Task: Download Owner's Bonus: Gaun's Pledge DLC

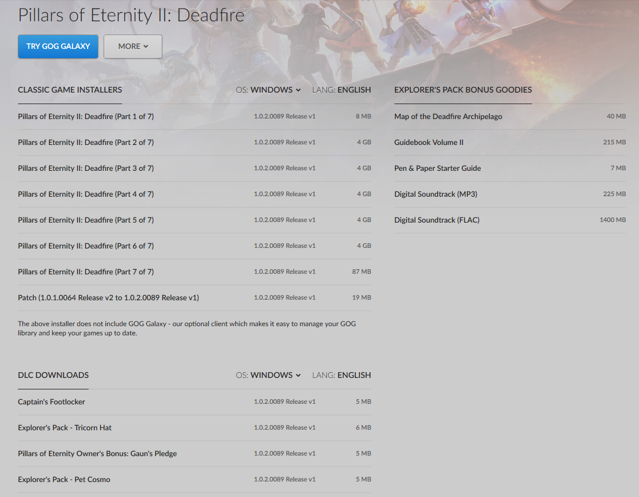Action: point(195,454)
